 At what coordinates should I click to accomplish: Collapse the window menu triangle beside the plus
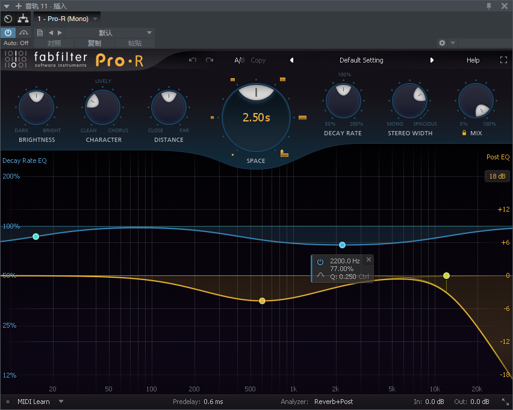(7, 6)
